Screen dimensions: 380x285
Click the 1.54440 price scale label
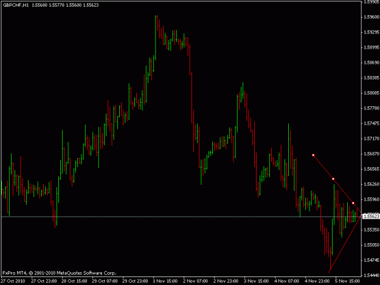click(371, 275)
